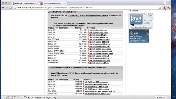Click download arrow icon for jdk-7u5-windows-i586.exe
Viewport: 176px width, 99px height.
88,61
